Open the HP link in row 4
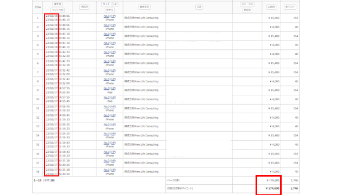The image size is (348, 195). (113, 43)
